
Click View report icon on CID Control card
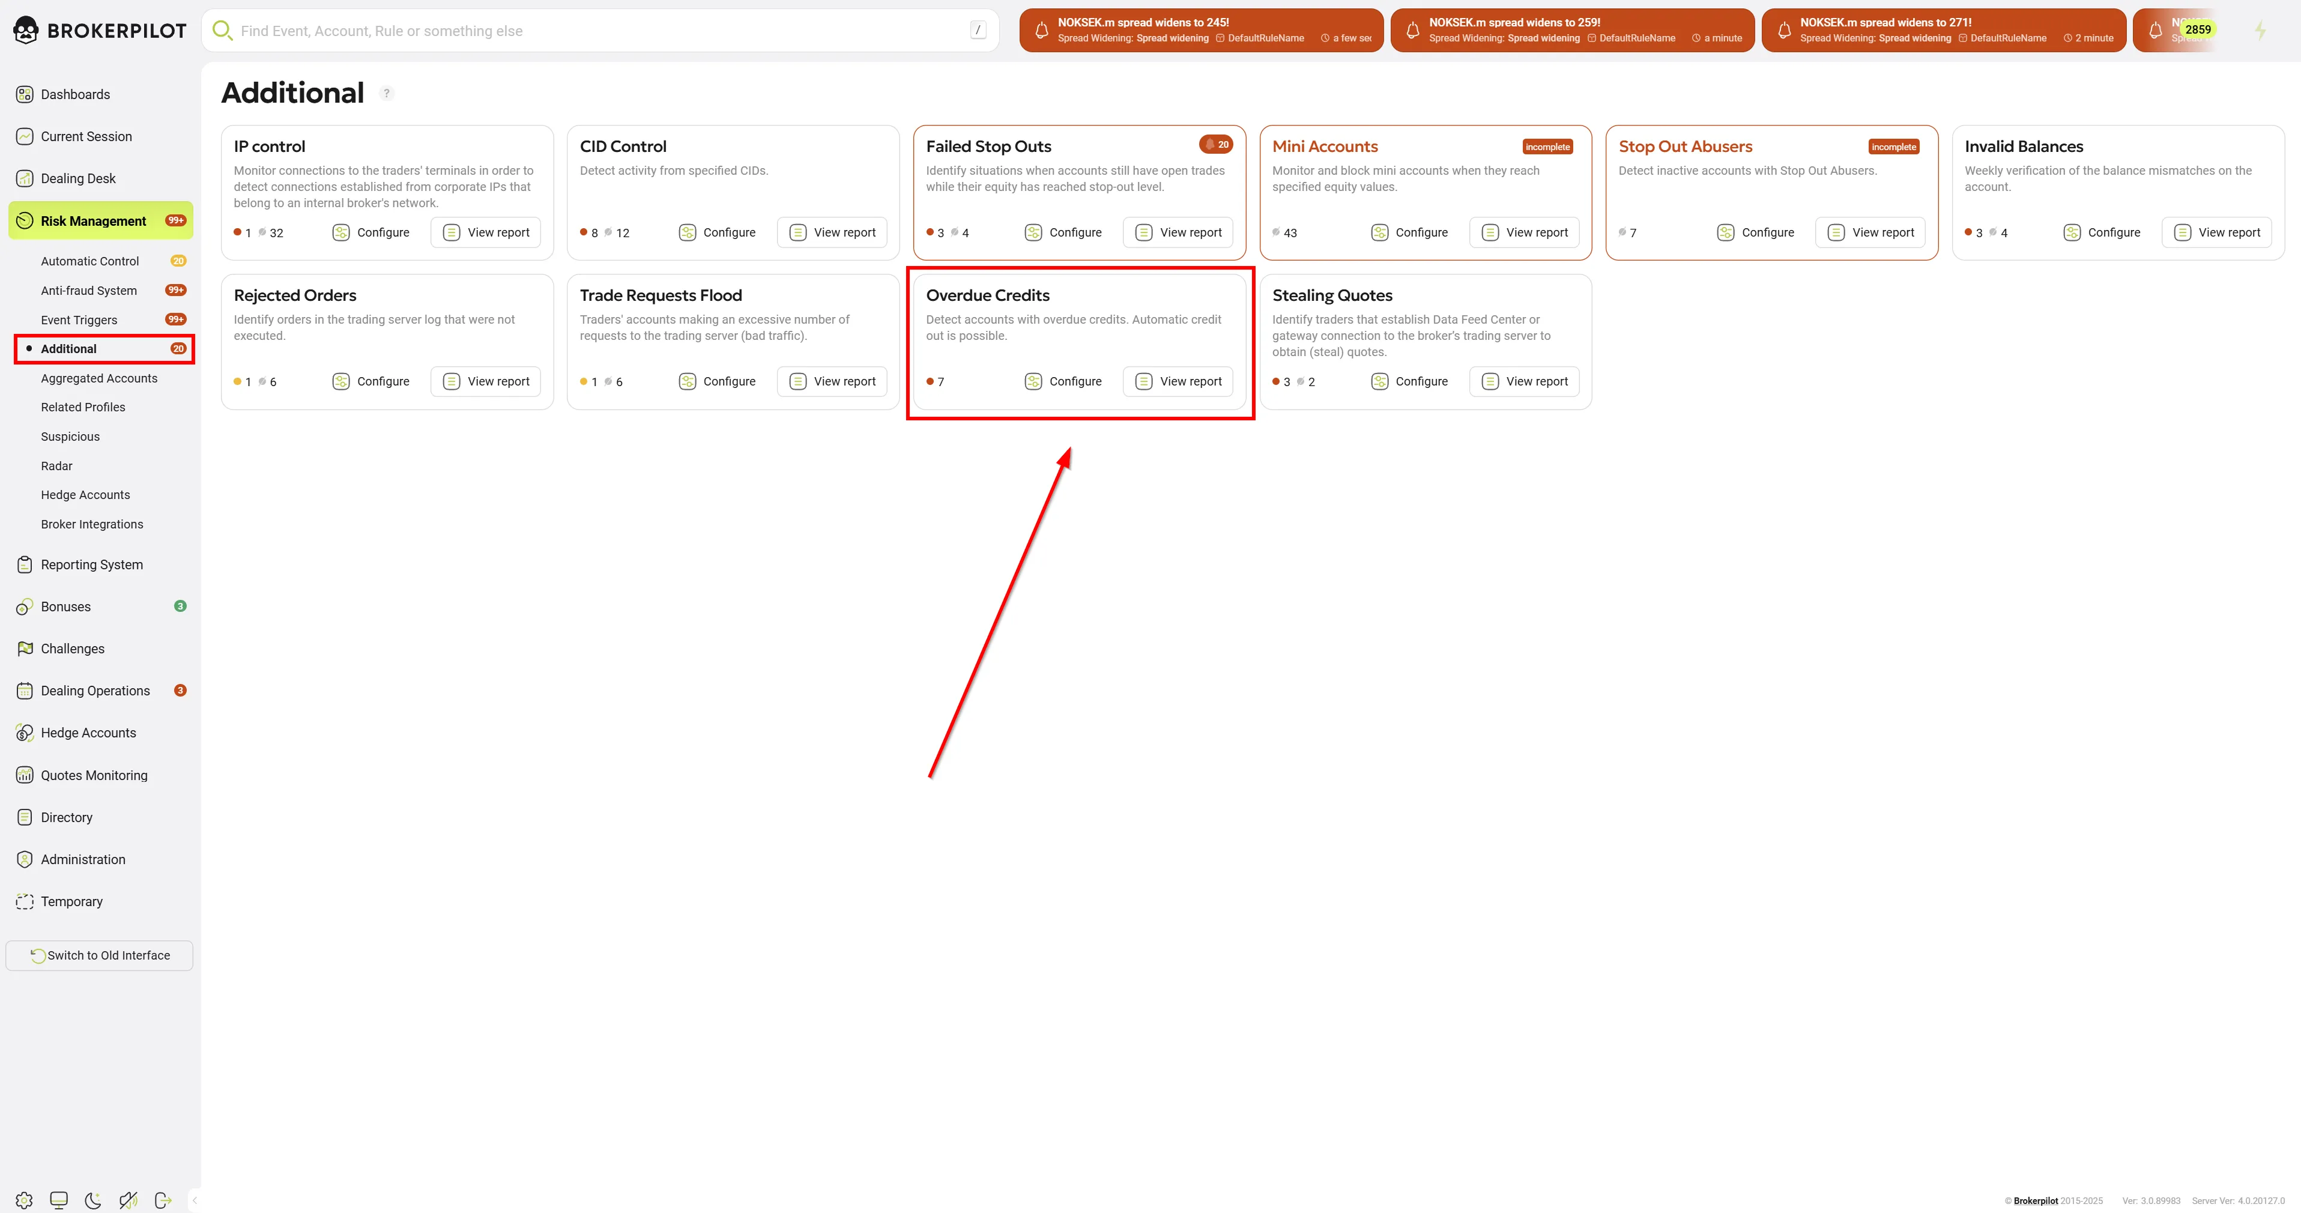tap(797, 232)
